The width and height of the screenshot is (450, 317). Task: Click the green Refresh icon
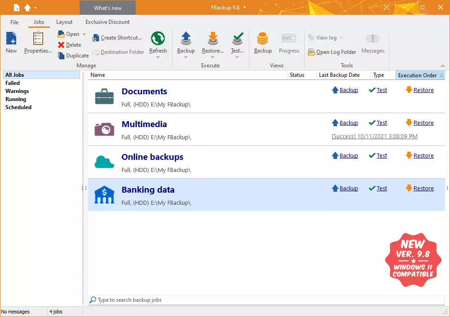coord(158,38)
